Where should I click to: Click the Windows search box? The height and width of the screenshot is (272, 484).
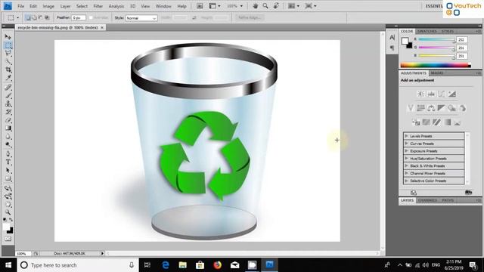(x=77, y=265)
